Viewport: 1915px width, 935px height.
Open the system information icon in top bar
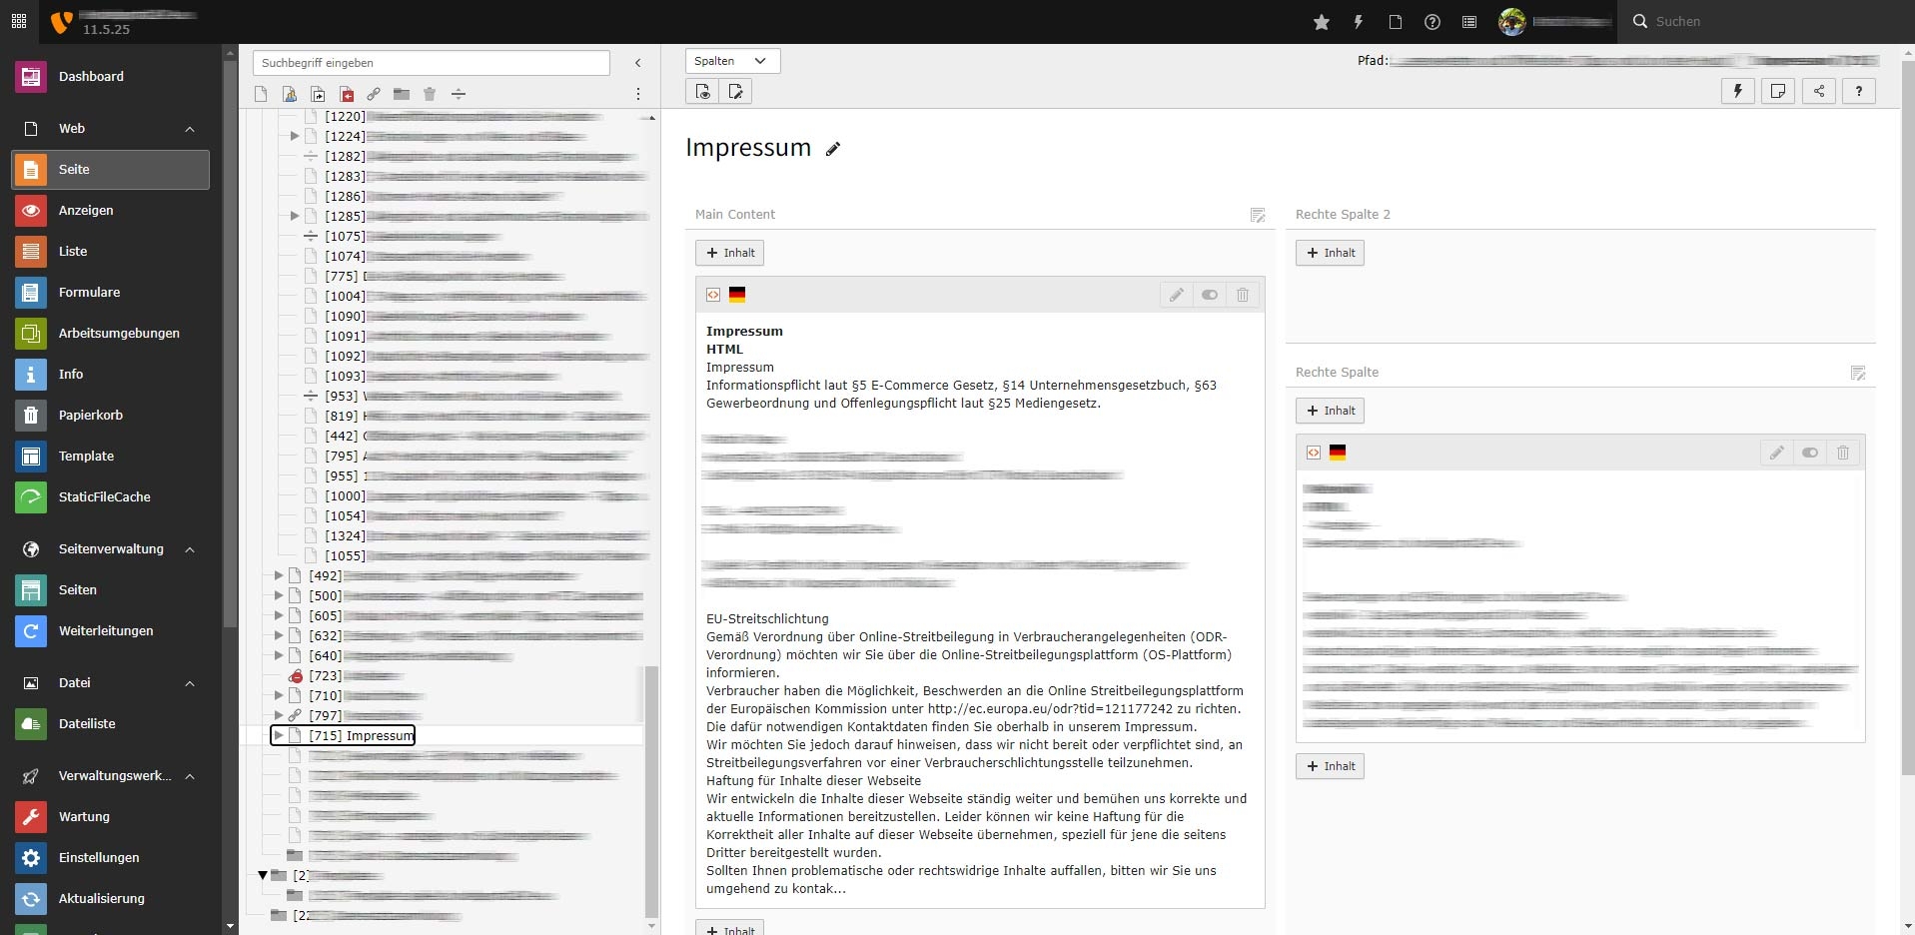1469,22
